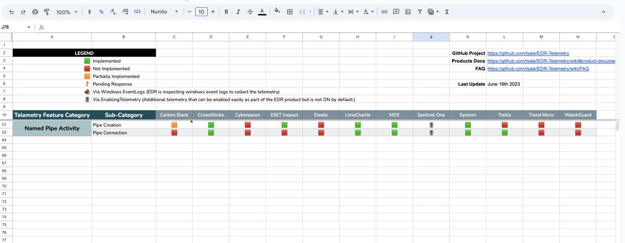Screen dimensions: 625x243
Task: Expand merge type dropdown arrow
Action: coord(310,11)
